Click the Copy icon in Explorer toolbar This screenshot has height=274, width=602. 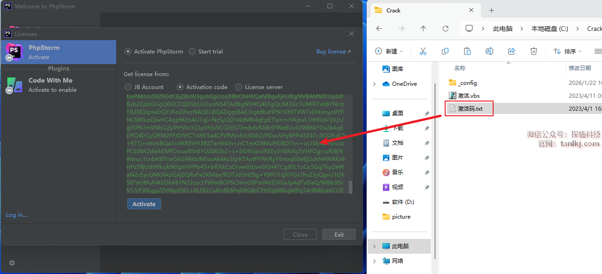click(x=445, y=51)
